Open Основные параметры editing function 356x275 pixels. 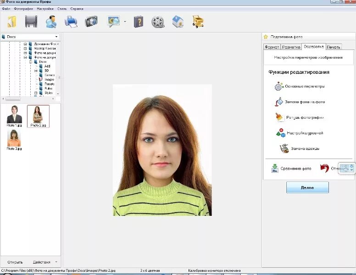pos(305,86)
